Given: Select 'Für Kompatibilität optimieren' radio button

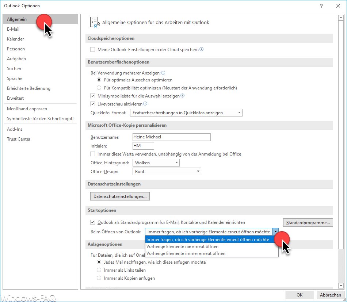Looking at the screenshot, I should [x=99, y=88].
